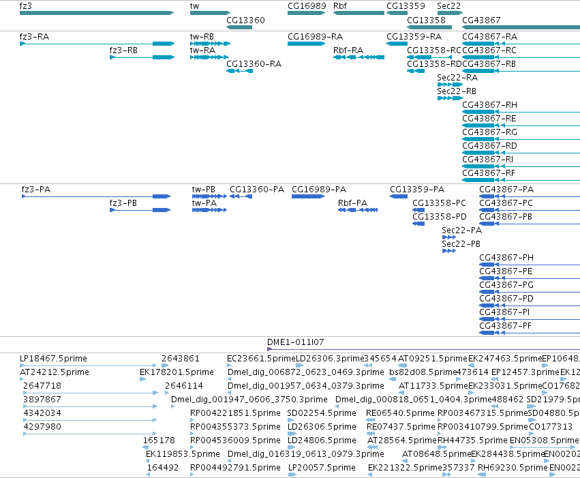Click the Sec22-PB protein feature

click(x=448, y=251)
